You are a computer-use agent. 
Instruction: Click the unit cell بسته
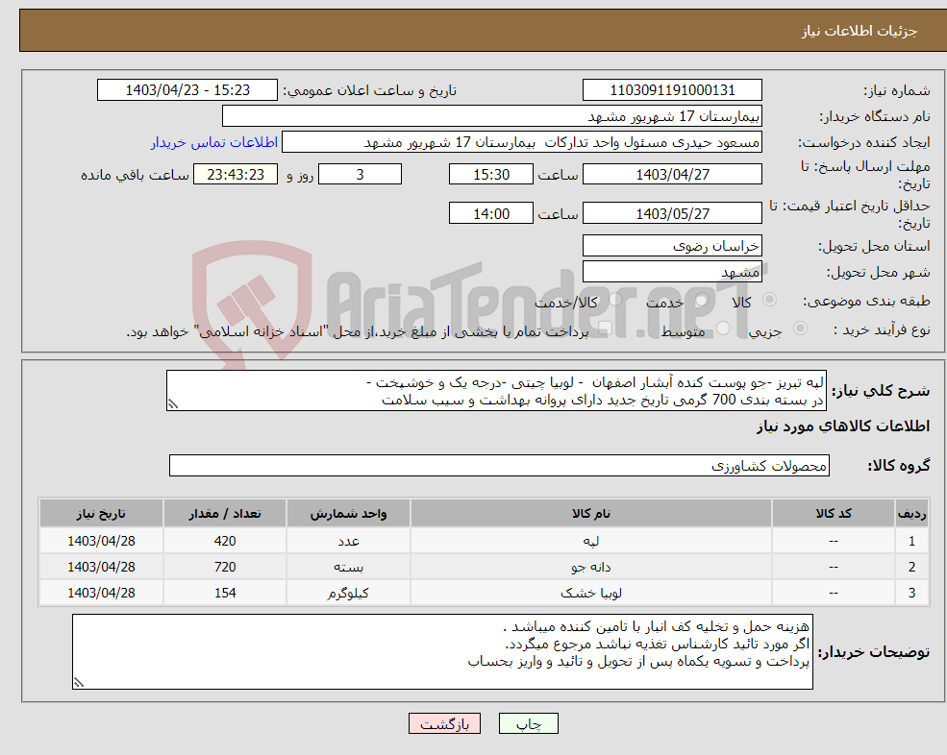348,567
